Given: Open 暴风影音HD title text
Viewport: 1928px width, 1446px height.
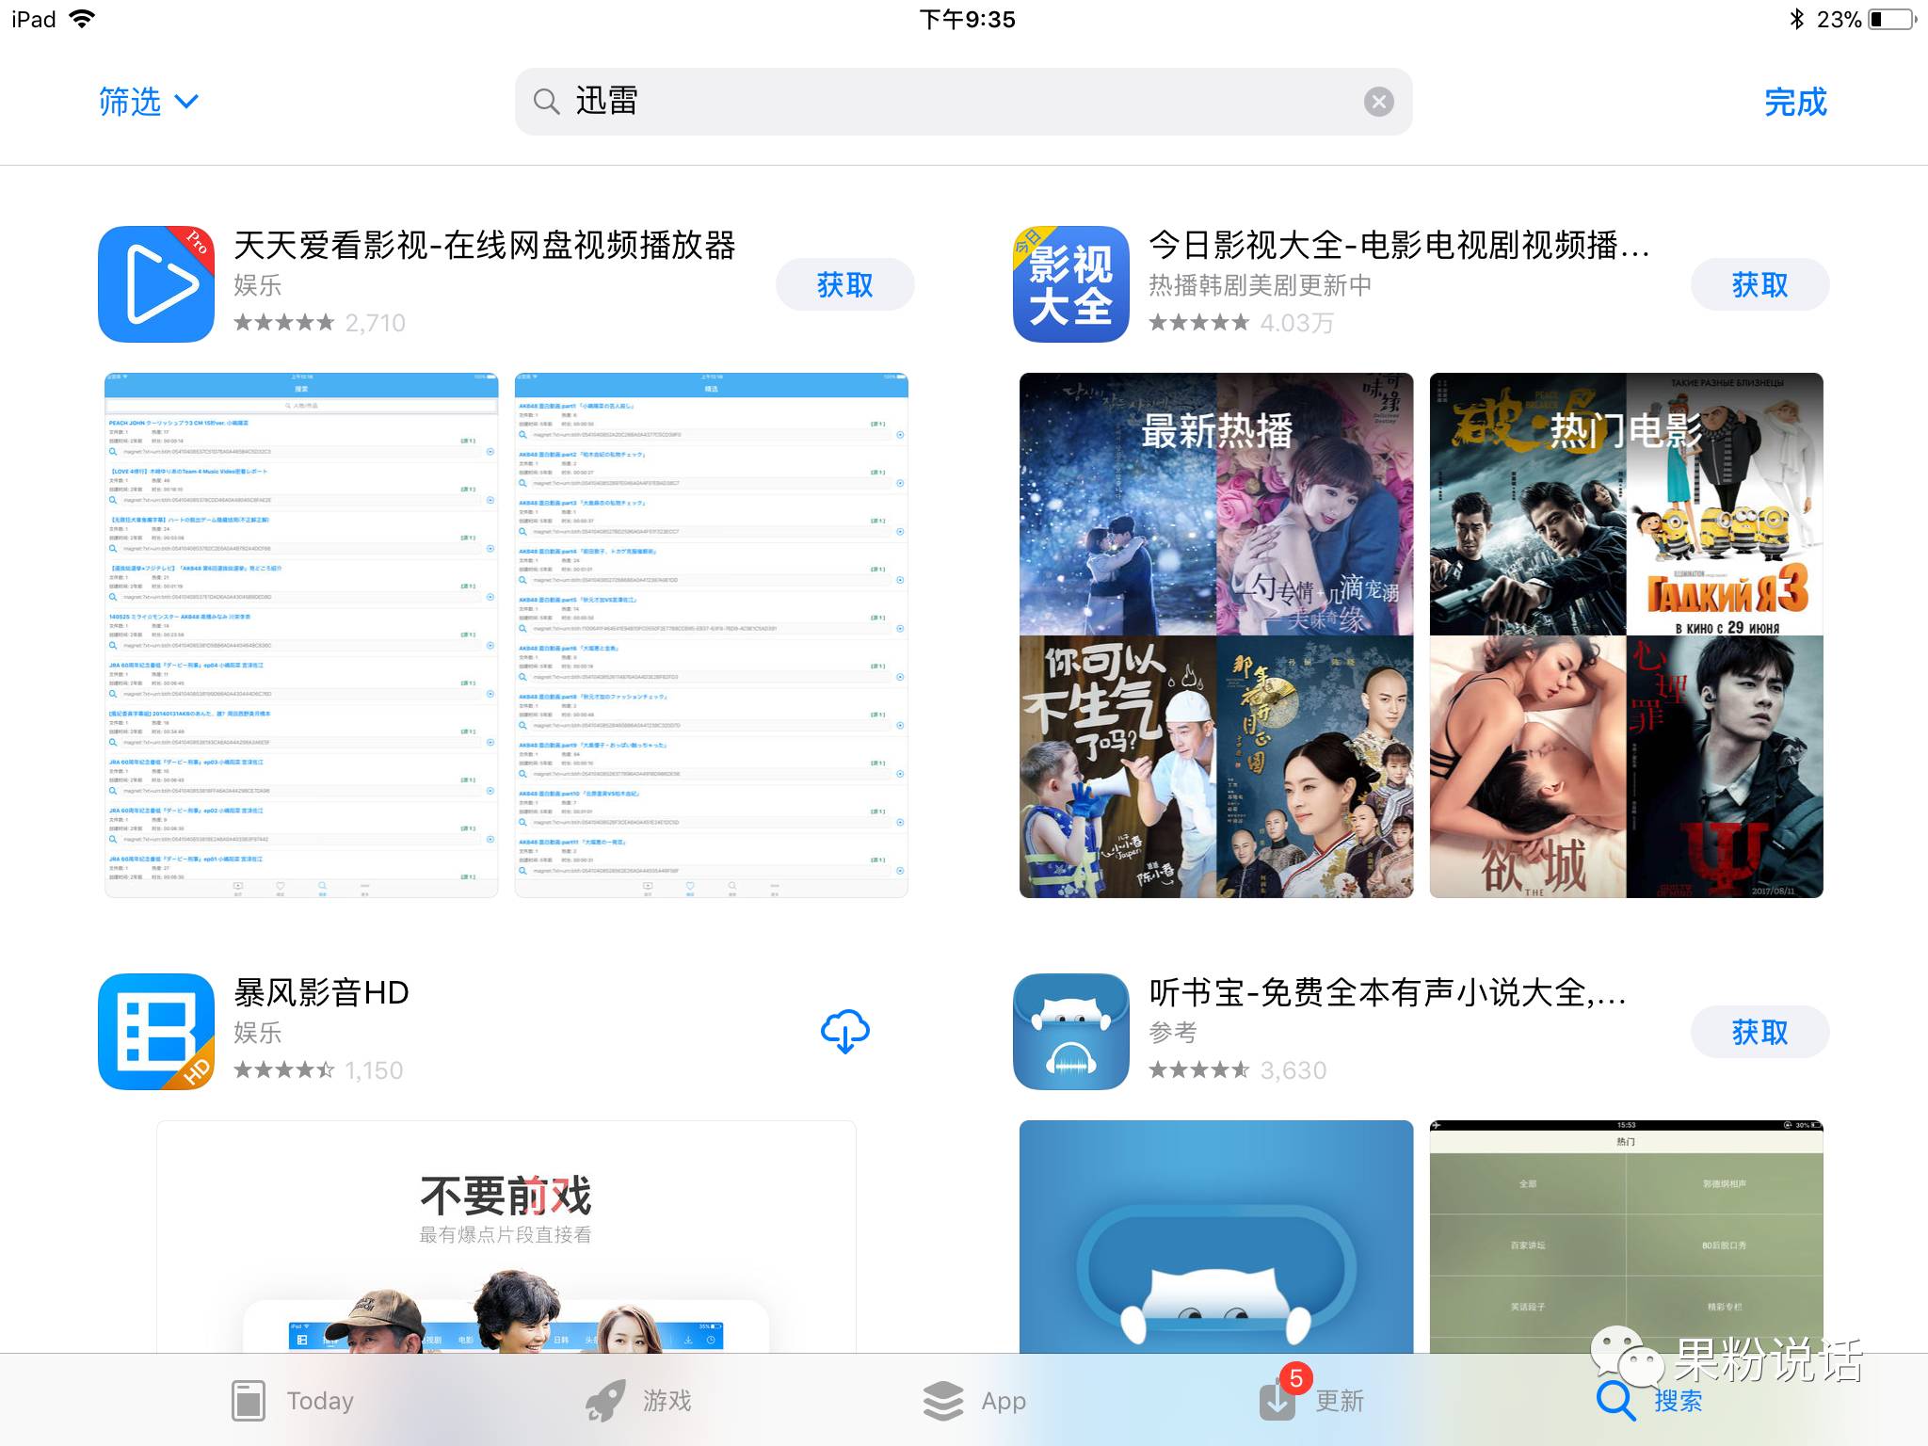Looking at the screenshot, I should [x=321, y=992].
